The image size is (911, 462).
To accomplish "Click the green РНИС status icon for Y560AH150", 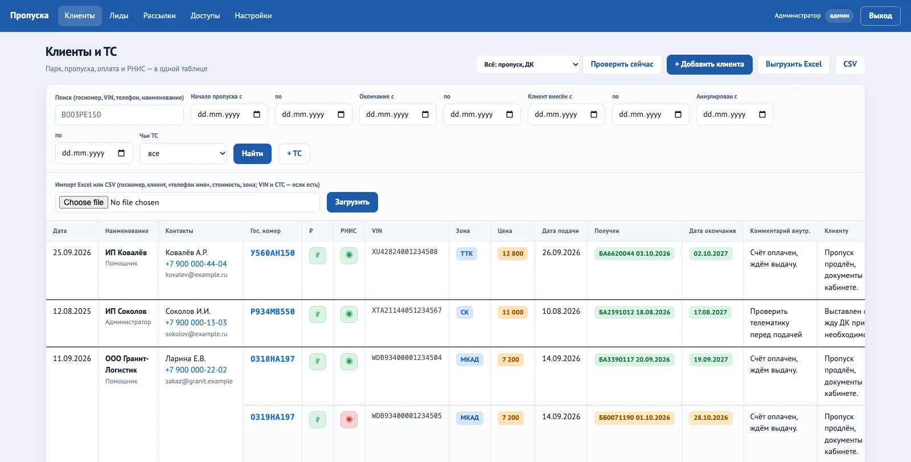I will pos(349,255).
